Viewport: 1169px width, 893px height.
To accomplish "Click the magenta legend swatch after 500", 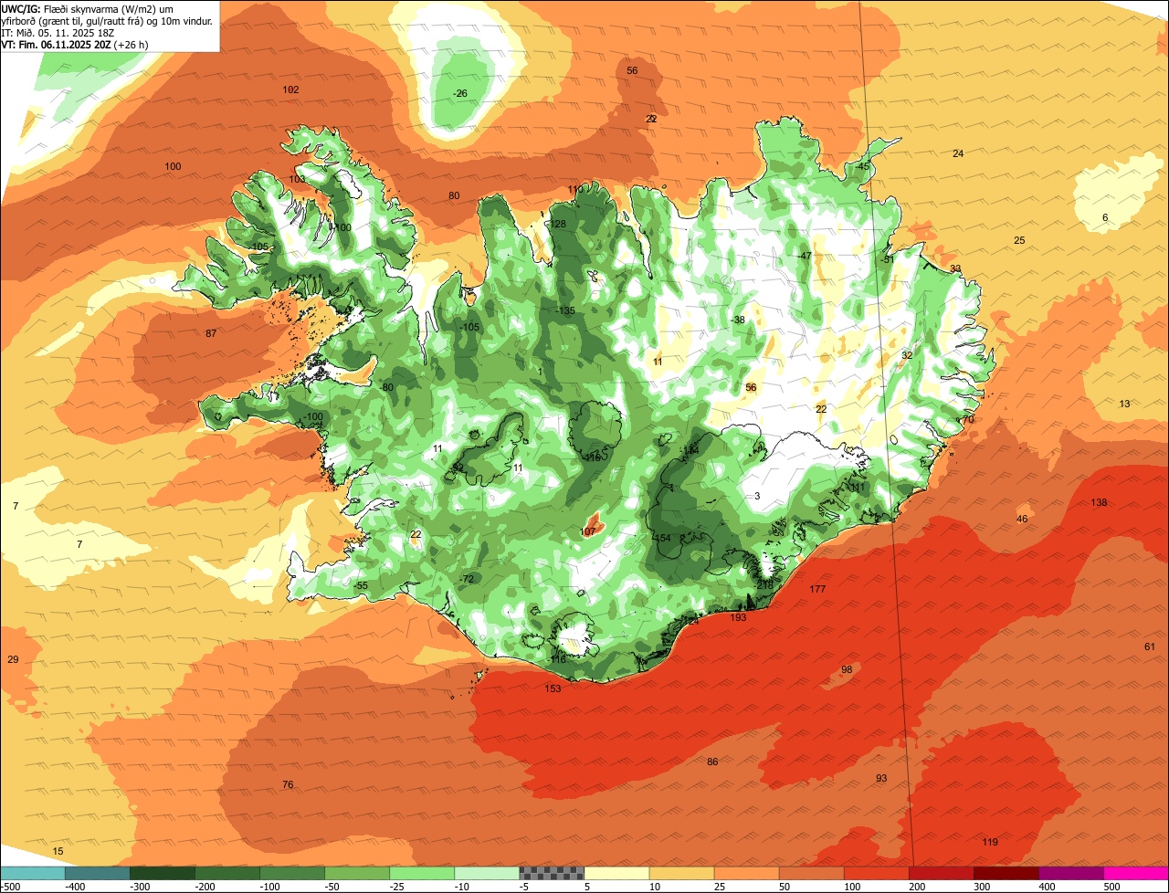I will coord(1136,873).
